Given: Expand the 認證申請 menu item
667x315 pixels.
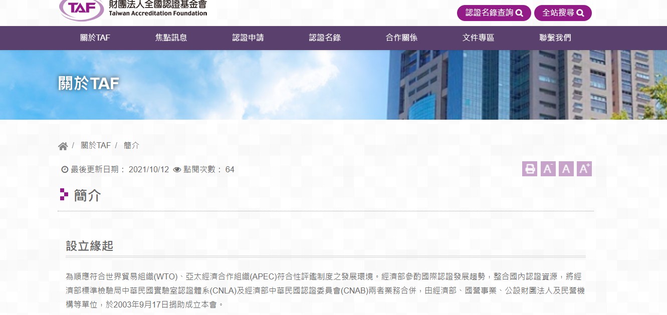Looking at the screenshot, I should pyautogui.click(x=248, y=38).
